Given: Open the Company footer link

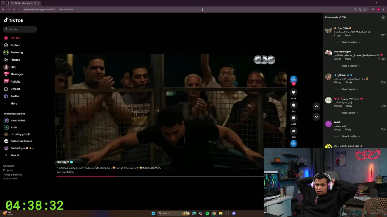Looking at the screenshot, I should [x=9, y=166].
